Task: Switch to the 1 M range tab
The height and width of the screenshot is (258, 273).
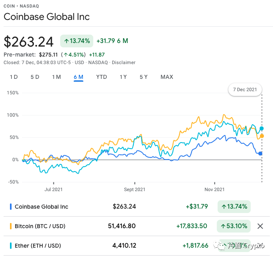Action: pos(56,77)
